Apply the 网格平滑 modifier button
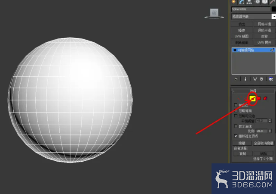This screenshot has height=194, width=276. [264, 24]
